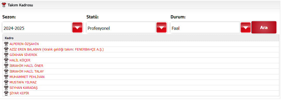This screenshot has width=281, height=100.
Task: Click the jersey icon beside HALİL KÖÇER
Action: (x=6, y=60)
